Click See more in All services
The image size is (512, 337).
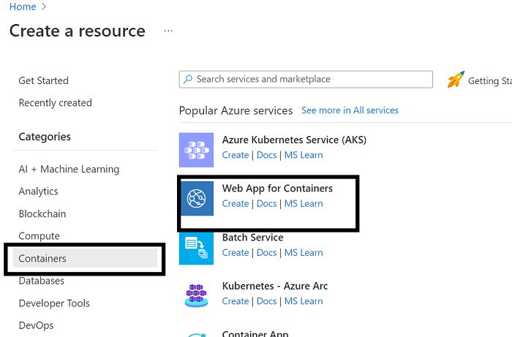[350, 110]
